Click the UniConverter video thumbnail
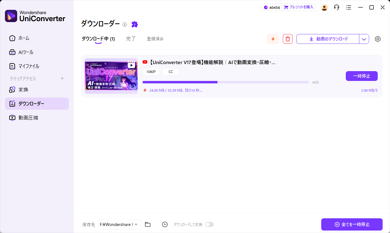The image size is (390, 233). click(x=111, y=76)
